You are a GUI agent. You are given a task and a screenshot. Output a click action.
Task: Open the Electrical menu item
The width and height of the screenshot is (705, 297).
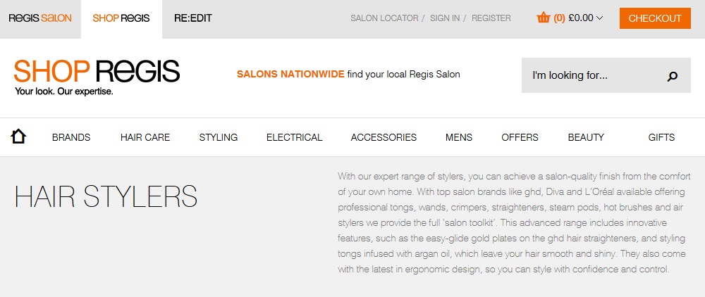[294, 137]
